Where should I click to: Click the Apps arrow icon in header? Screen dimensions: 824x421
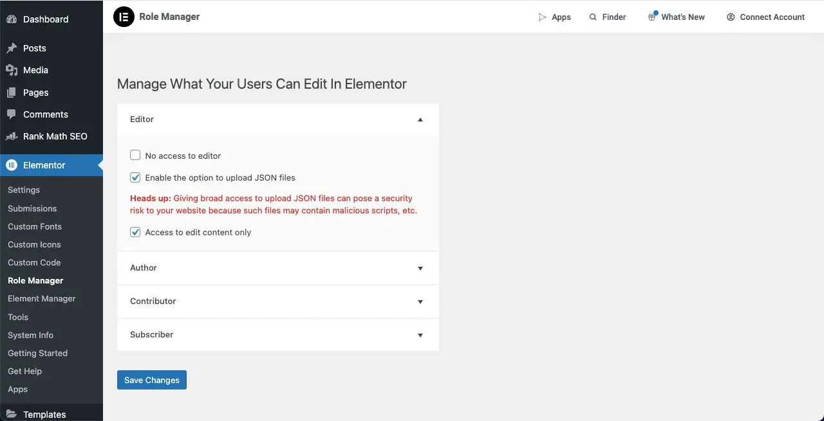[x=542, y=17]
